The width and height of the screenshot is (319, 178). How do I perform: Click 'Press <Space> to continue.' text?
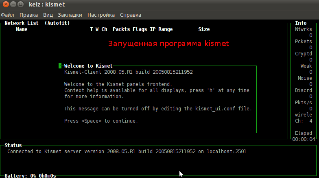(101, 121)
